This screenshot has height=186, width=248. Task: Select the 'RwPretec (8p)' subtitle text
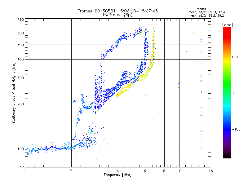click(x=117, y=15)
